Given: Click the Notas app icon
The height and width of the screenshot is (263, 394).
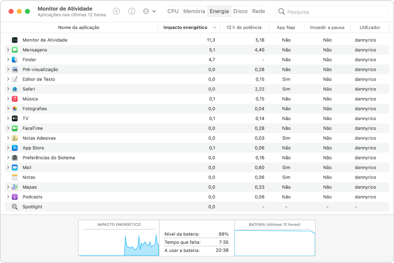Looking at the screenshot, I should [15, 177].
